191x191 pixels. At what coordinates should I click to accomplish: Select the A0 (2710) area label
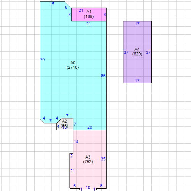[73, 65]
